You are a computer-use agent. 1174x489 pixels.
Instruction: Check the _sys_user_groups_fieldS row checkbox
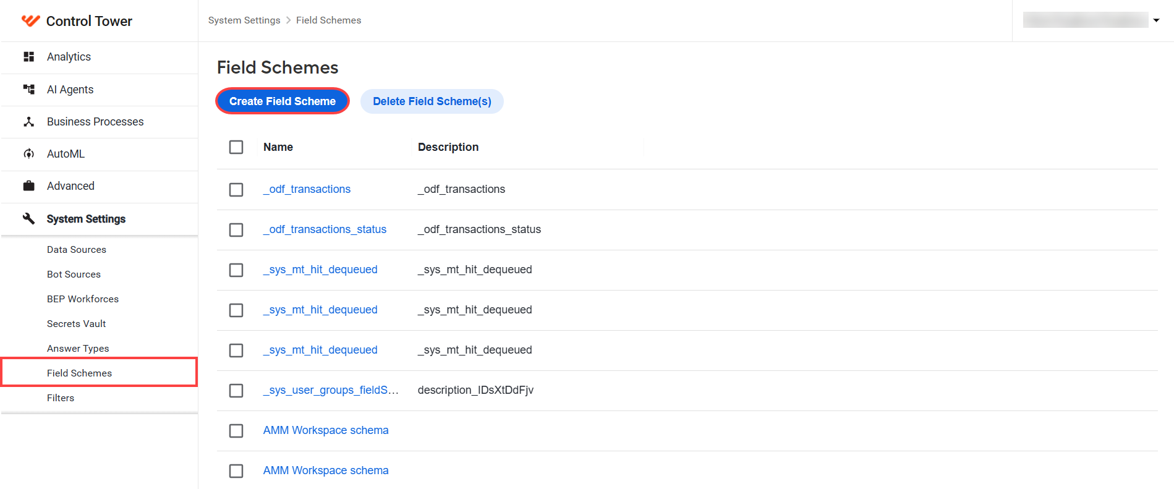pos(236,390)
